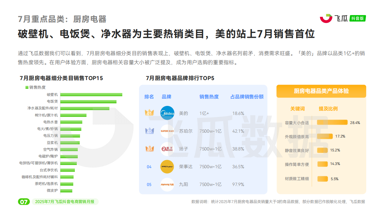Click the Midea brand logo icon

(167, 113)
